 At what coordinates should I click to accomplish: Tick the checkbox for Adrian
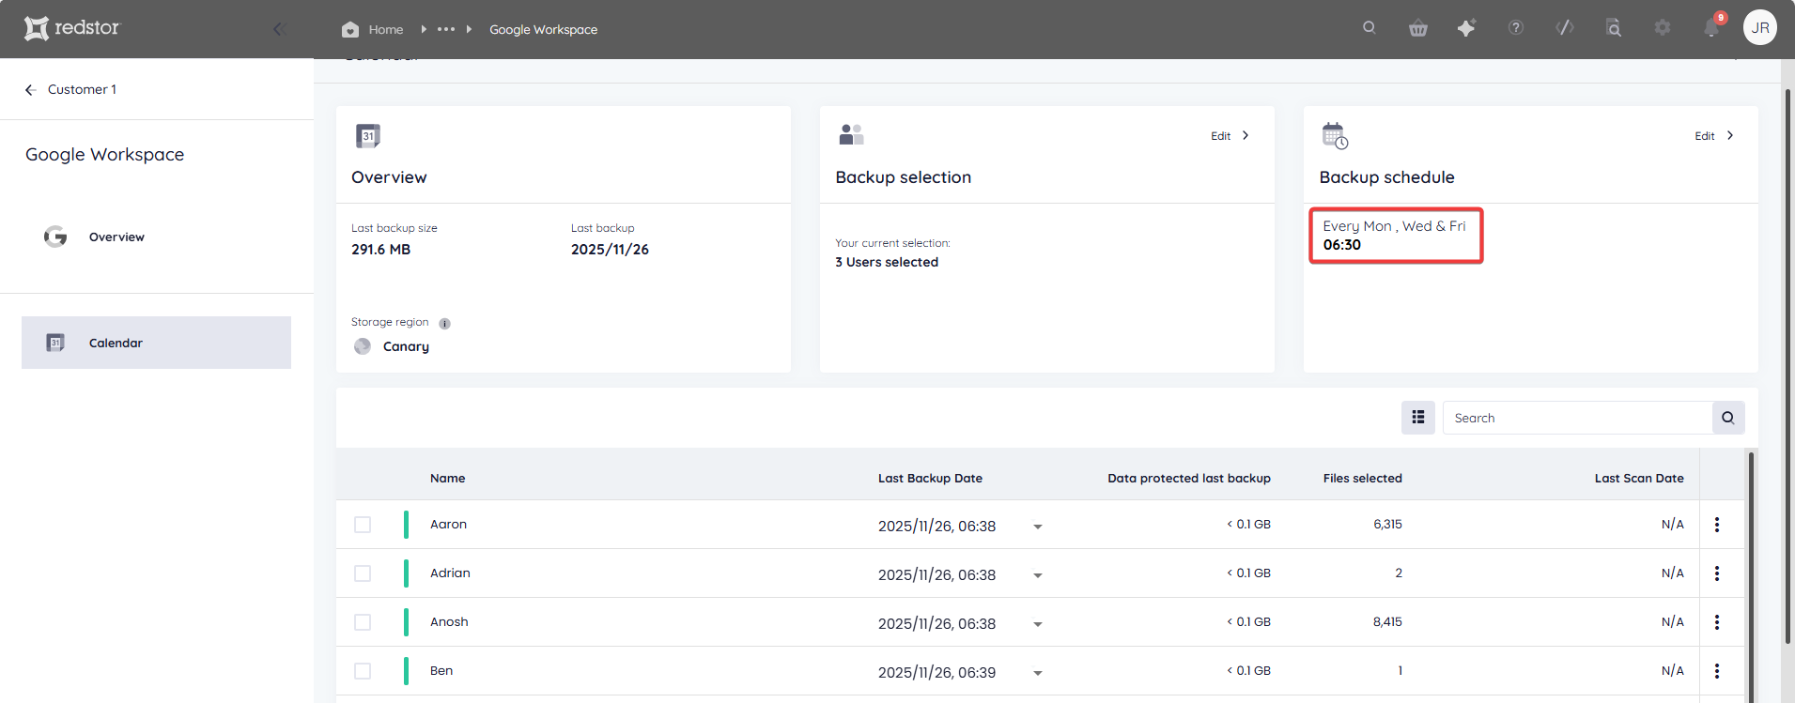click(x=363, y=573)
